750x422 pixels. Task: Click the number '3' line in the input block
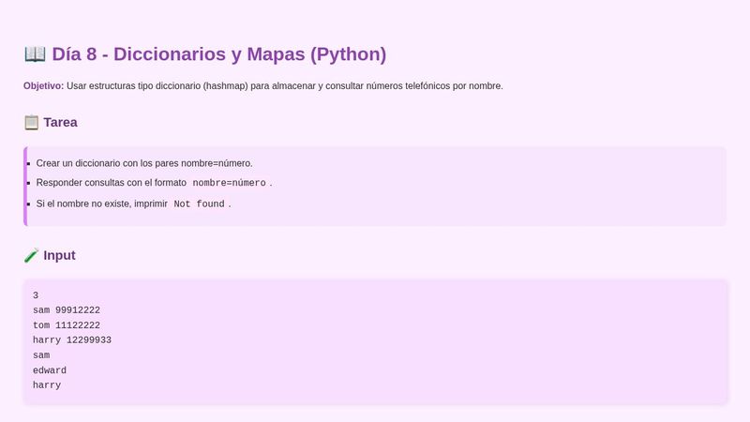36,295
